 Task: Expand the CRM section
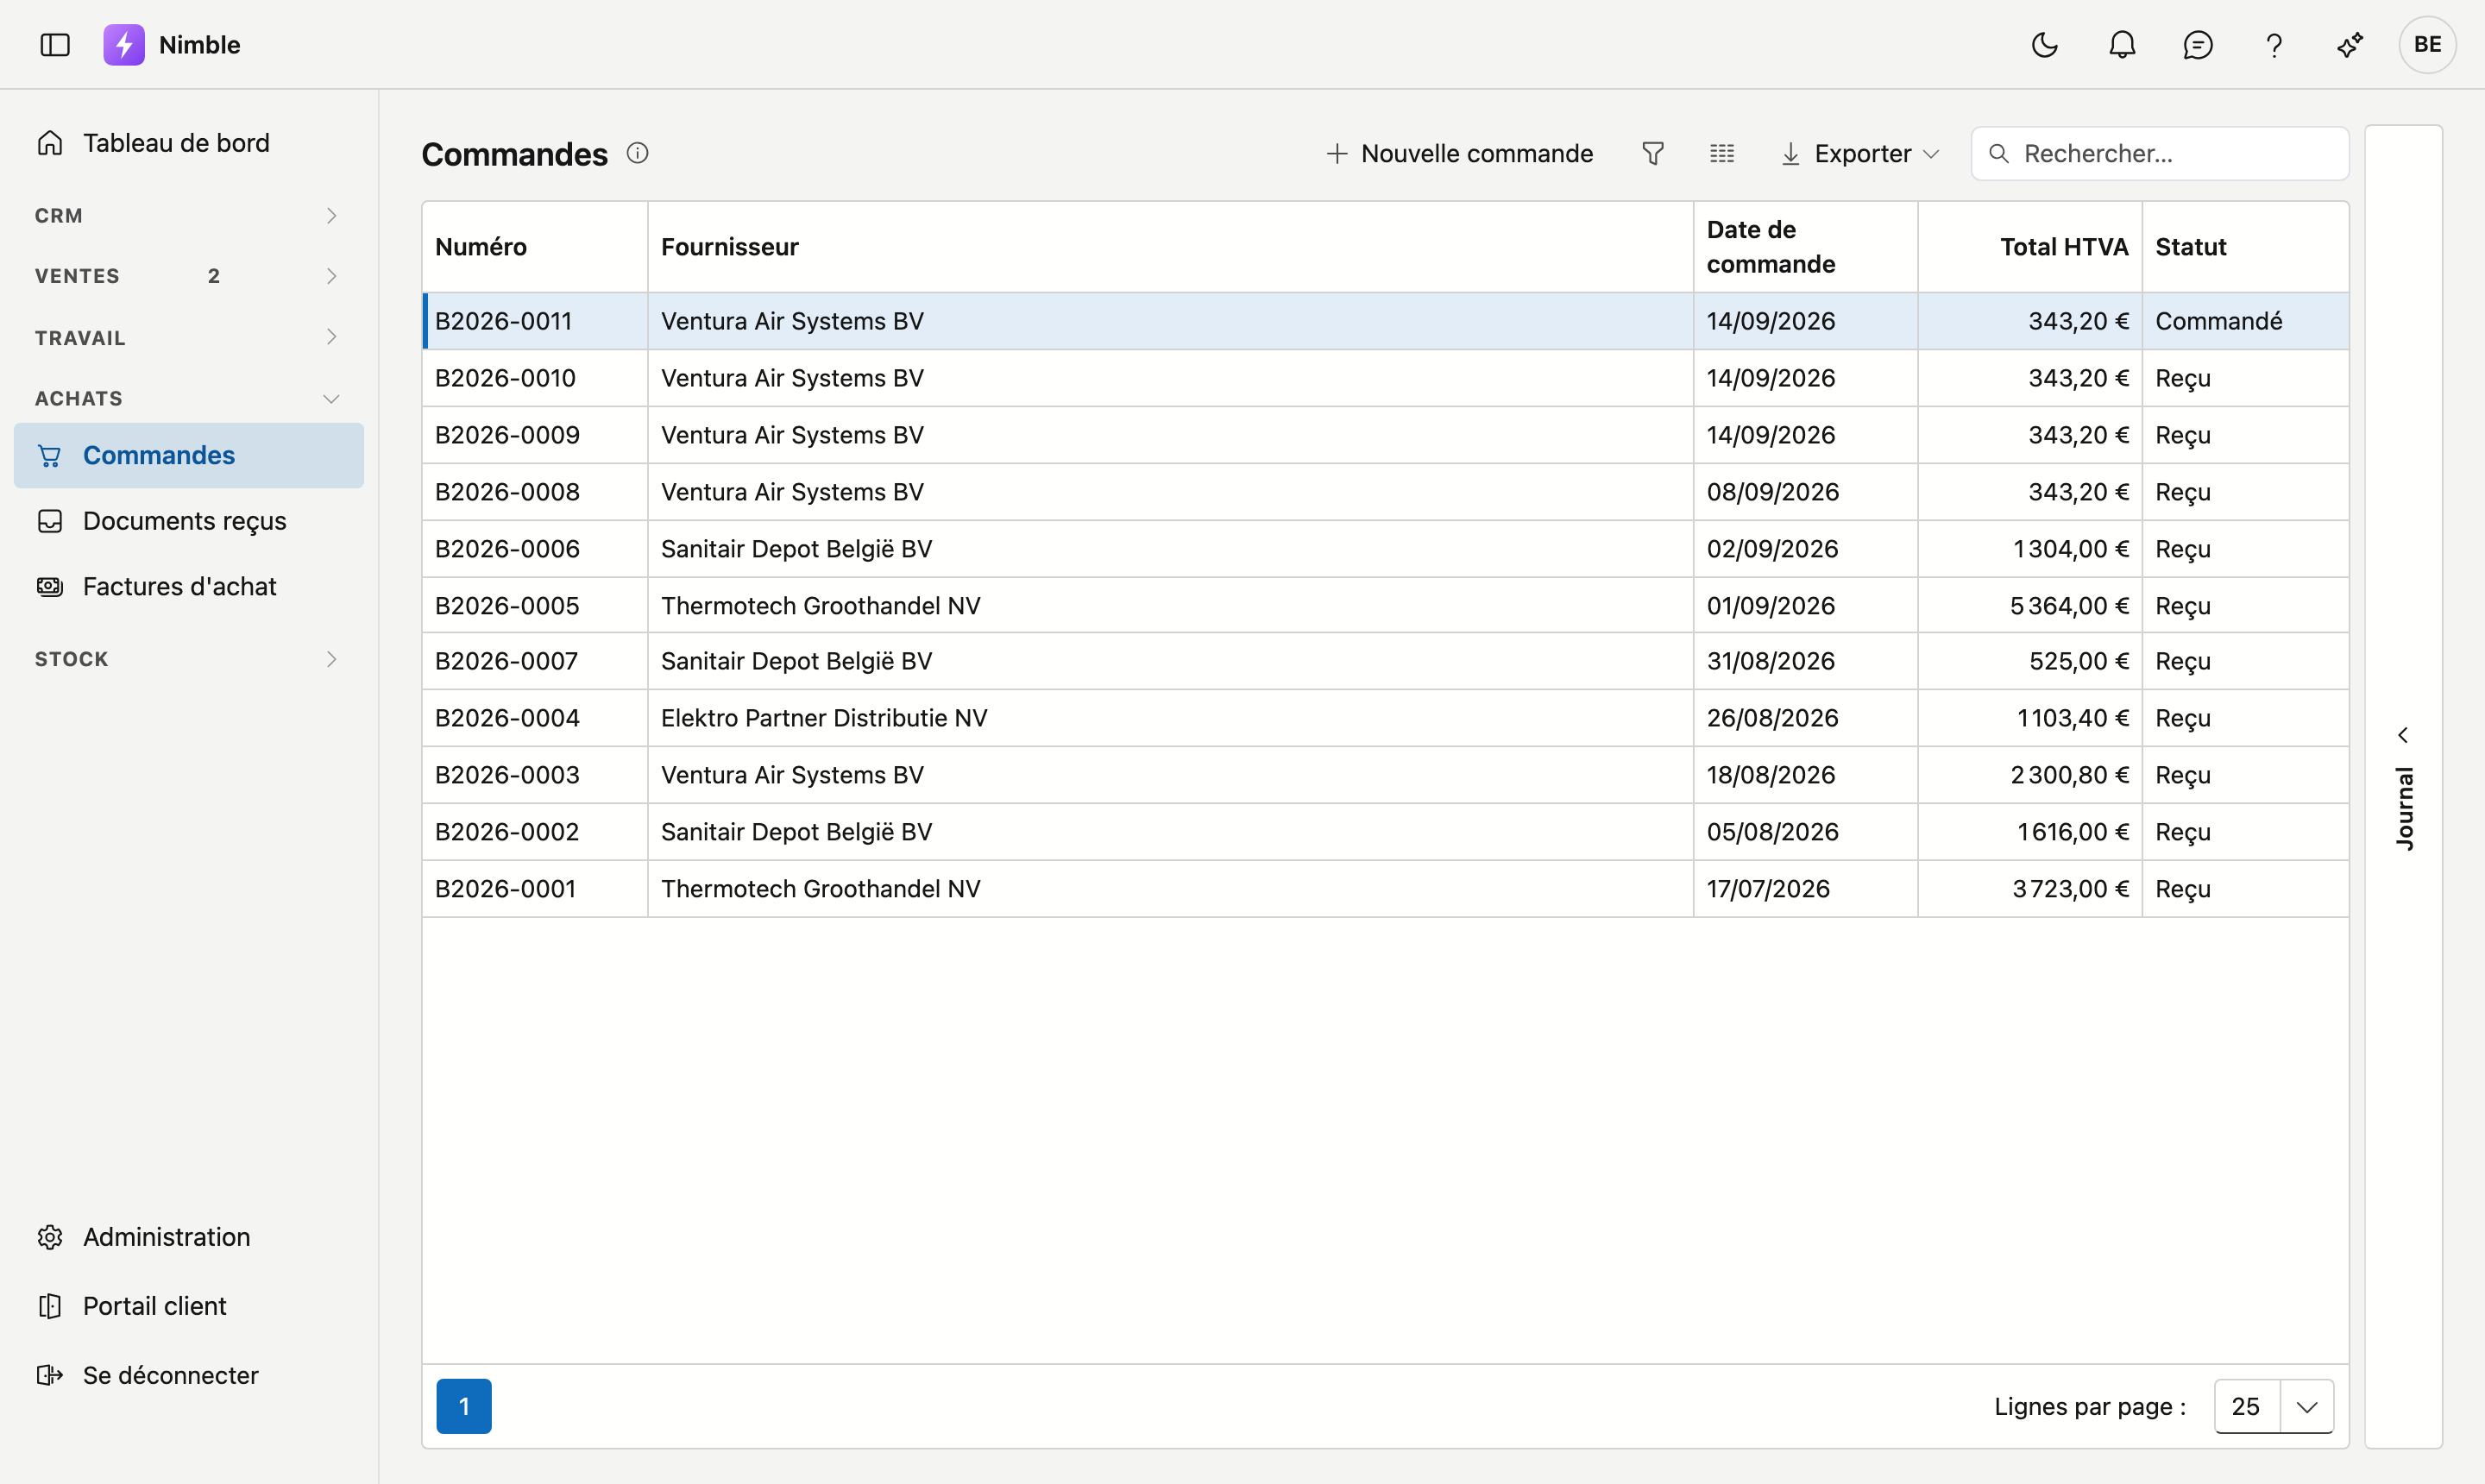pyautogui.click(x=189, y=216)
